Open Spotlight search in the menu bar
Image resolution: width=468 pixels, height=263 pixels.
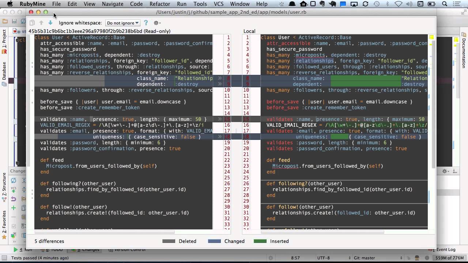coord(445,4)
